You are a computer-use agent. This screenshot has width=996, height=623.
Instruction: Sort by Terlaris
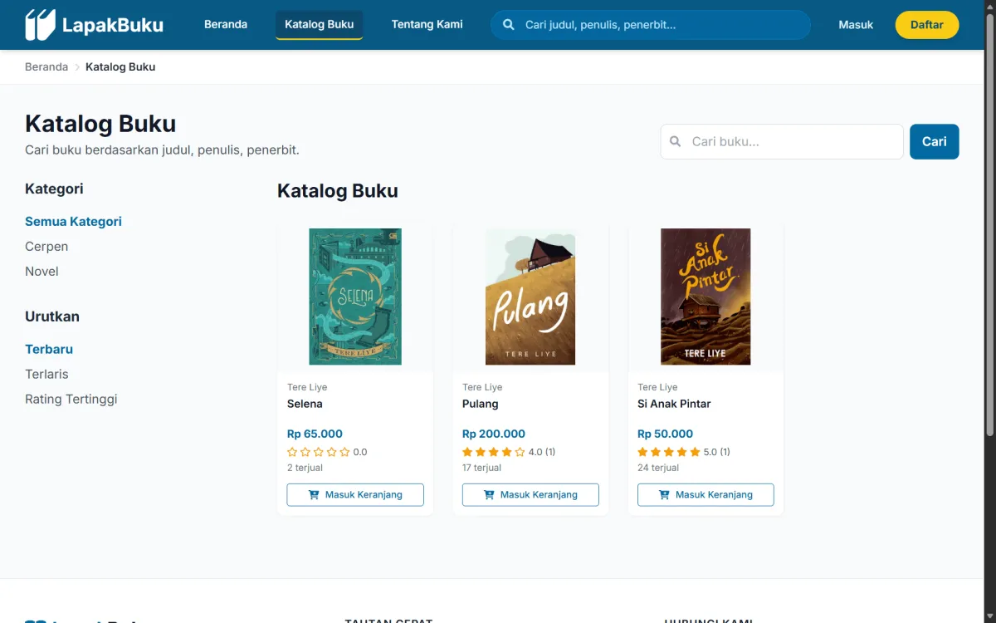[46, 375]
